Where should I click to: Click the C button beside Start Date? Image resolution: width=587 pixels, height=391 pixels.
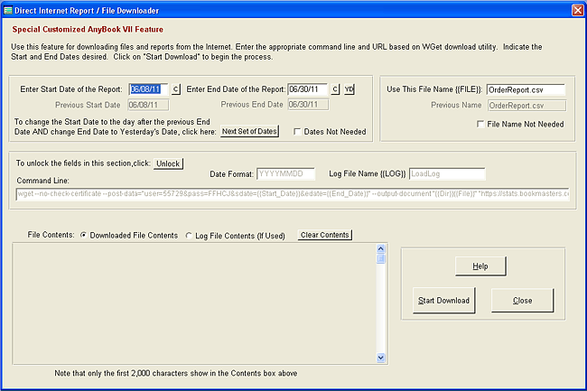(x=176, y=89)
